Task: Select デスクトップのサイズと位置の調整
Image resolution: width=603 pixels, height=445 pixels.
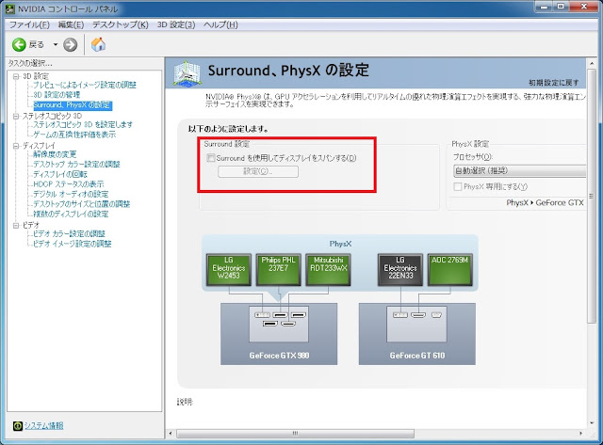Action: [x=82, y=204]
